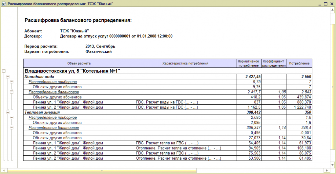Click the value 2 550 cell

(299, 77)
